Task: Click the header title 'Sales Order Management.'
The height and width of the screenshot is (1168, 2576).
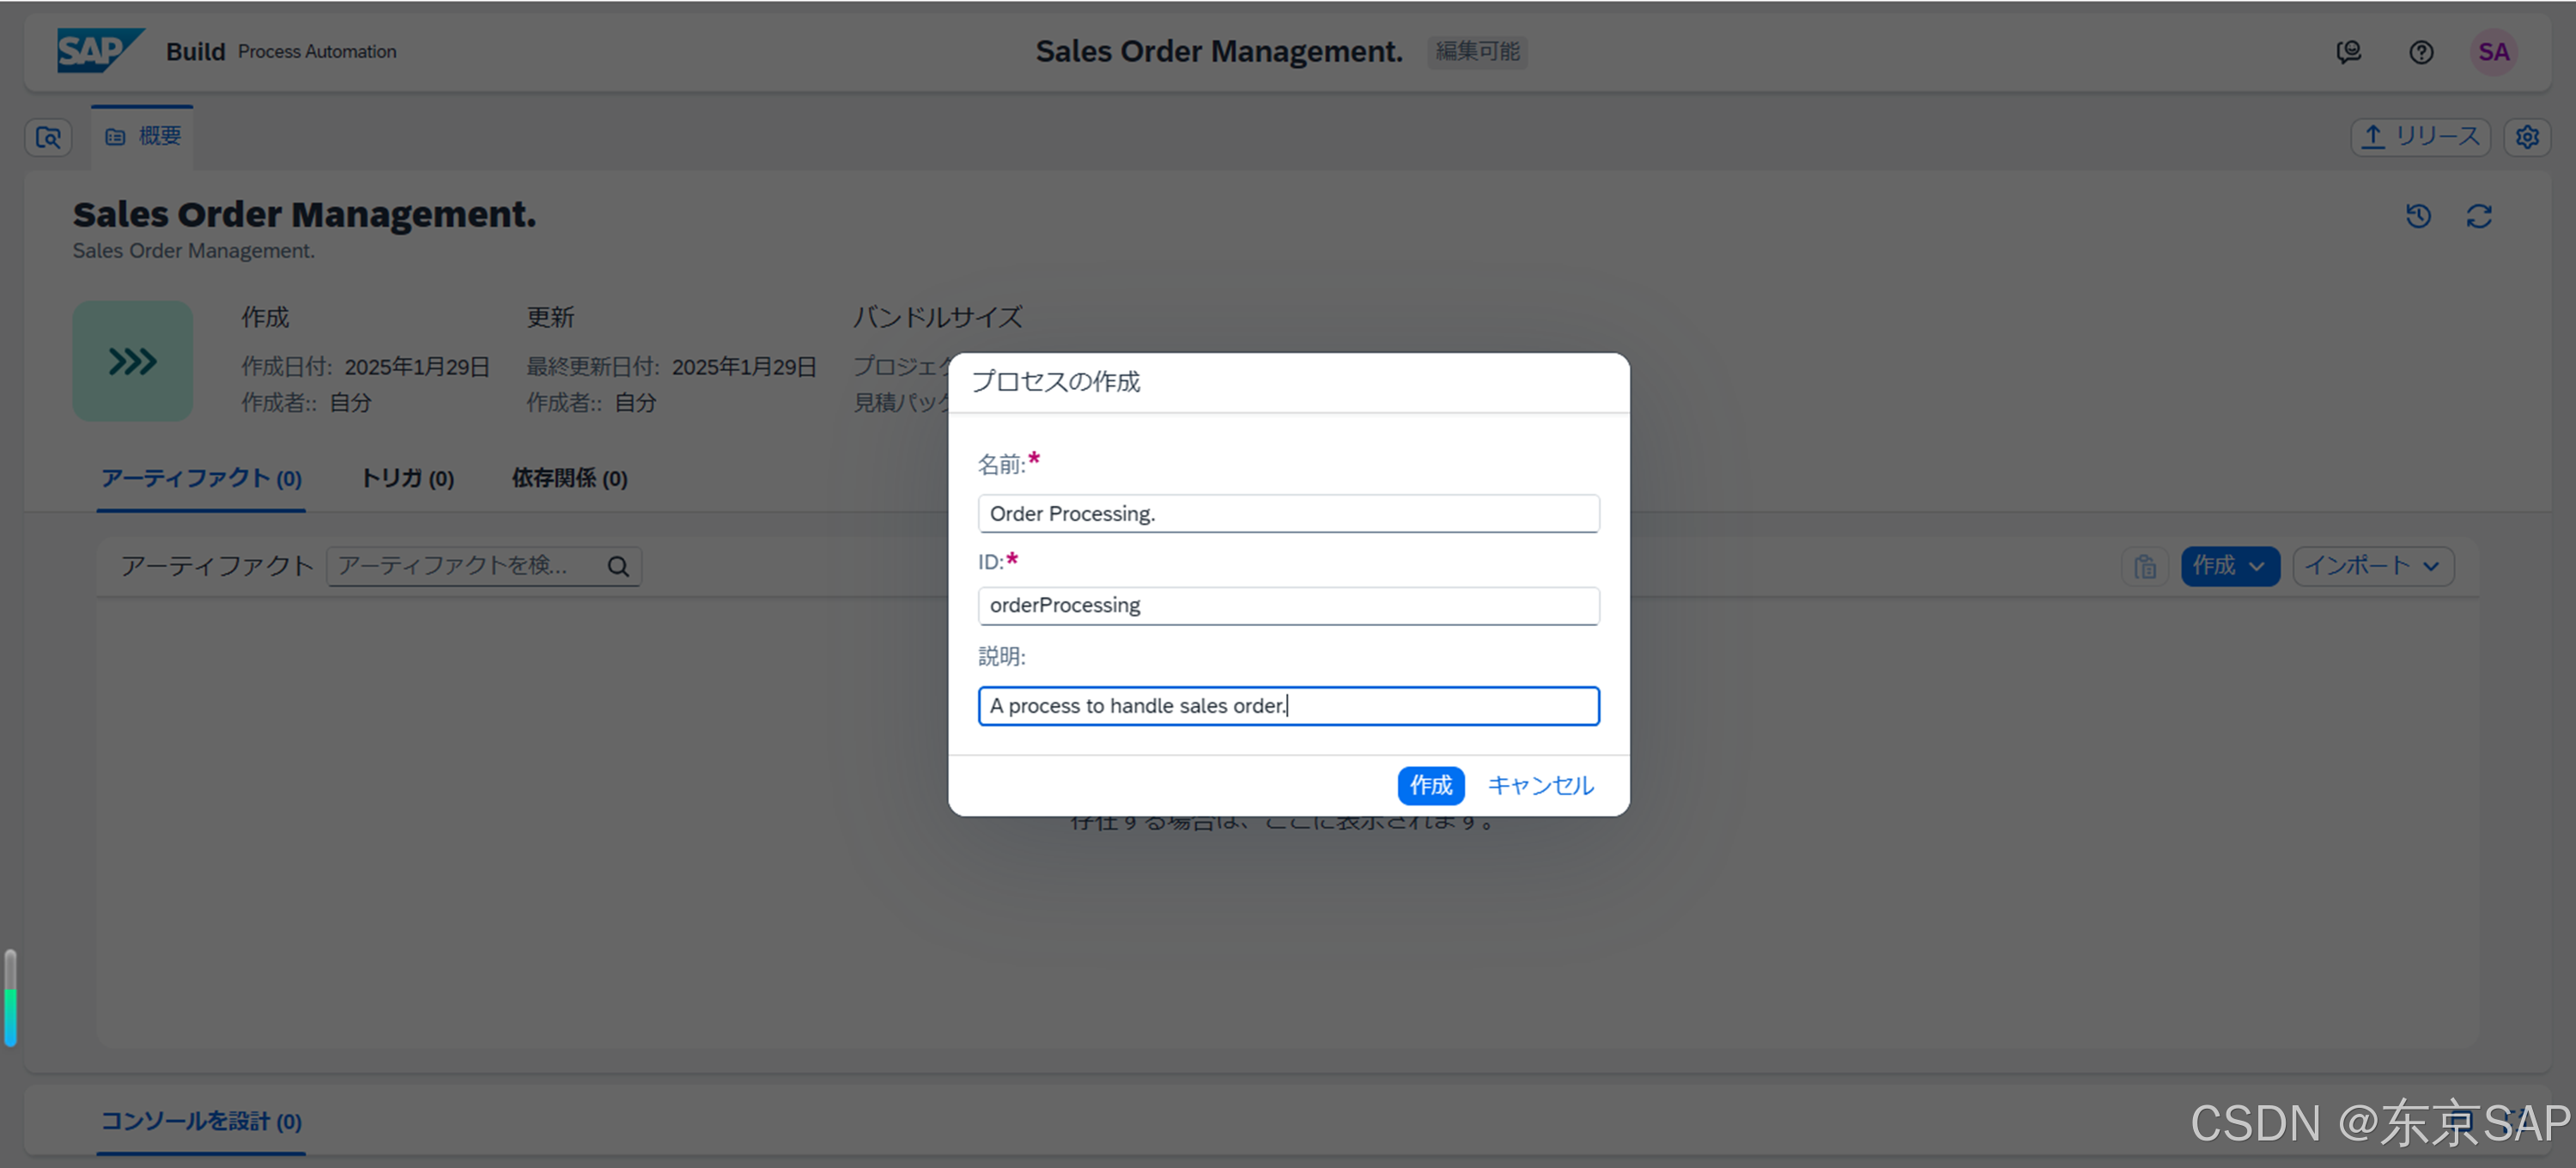Action: [1219, 51]
